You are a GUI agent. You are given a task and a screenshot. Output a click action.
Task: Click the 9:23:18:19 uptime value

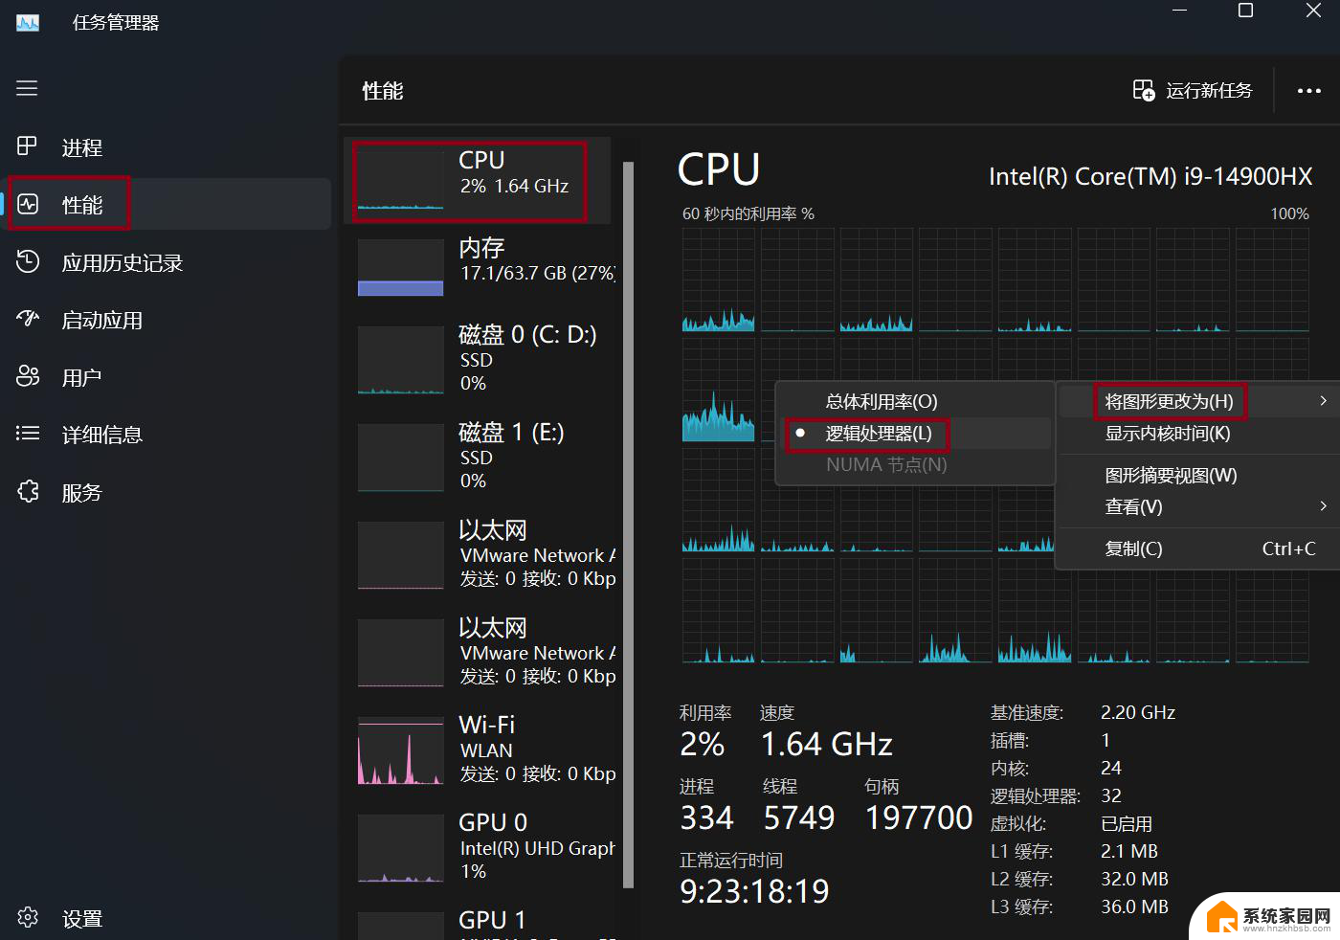point(754,891)
